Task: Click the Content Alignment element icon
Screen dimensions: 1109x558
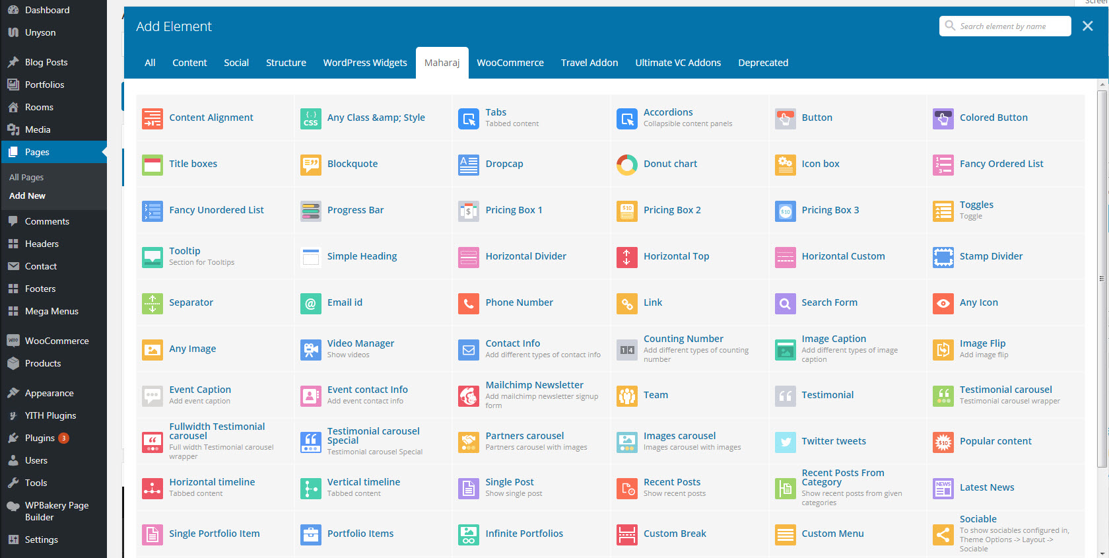Action: click(x=152, y=118)
